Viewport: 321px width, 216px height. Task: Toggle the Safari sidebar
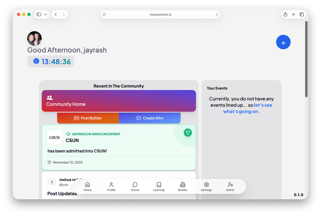(39, 15)
